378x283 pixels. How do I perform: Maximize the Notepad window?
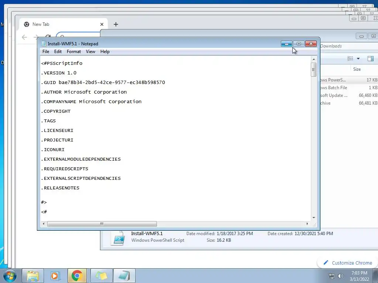(x=299, y=44)
